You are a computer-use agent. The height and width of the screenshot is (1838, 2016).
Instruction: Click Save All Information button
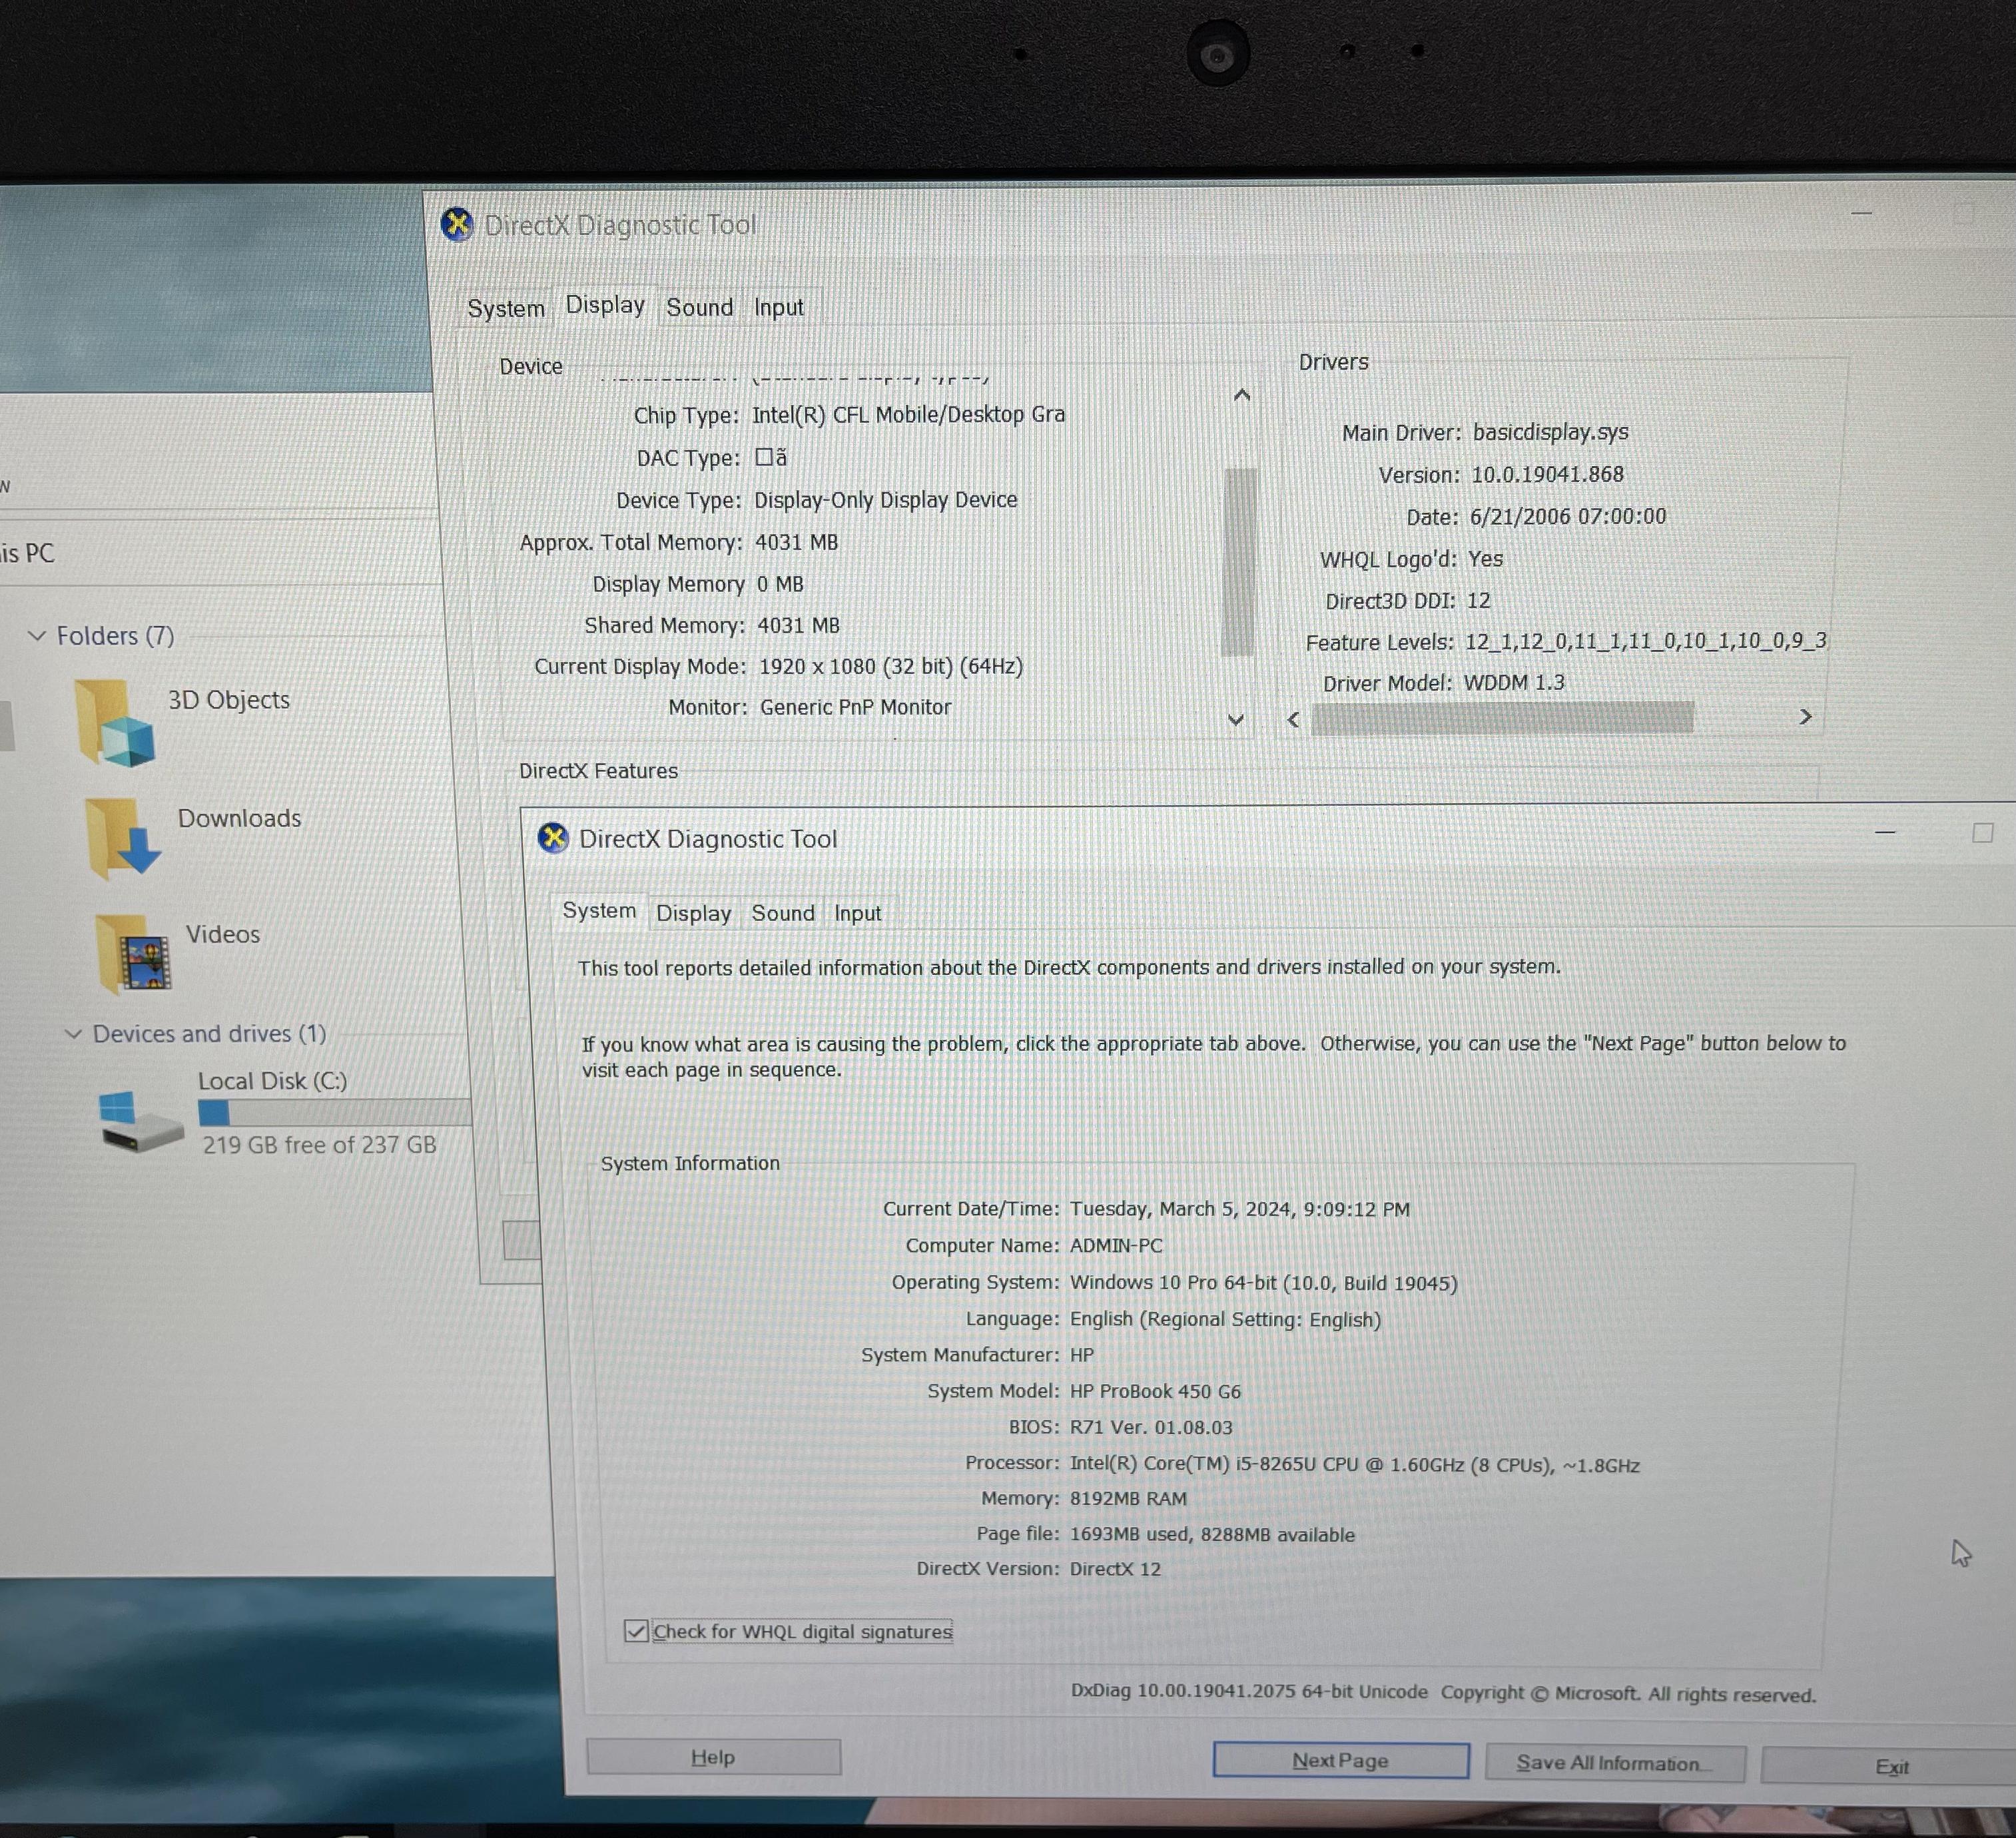click(1614, 1763)
